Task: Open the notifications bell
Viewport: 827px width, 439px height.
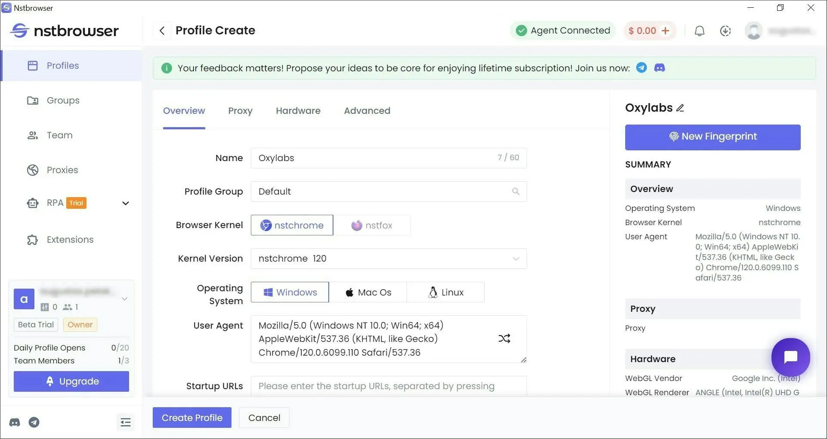Action: [699, 31]
